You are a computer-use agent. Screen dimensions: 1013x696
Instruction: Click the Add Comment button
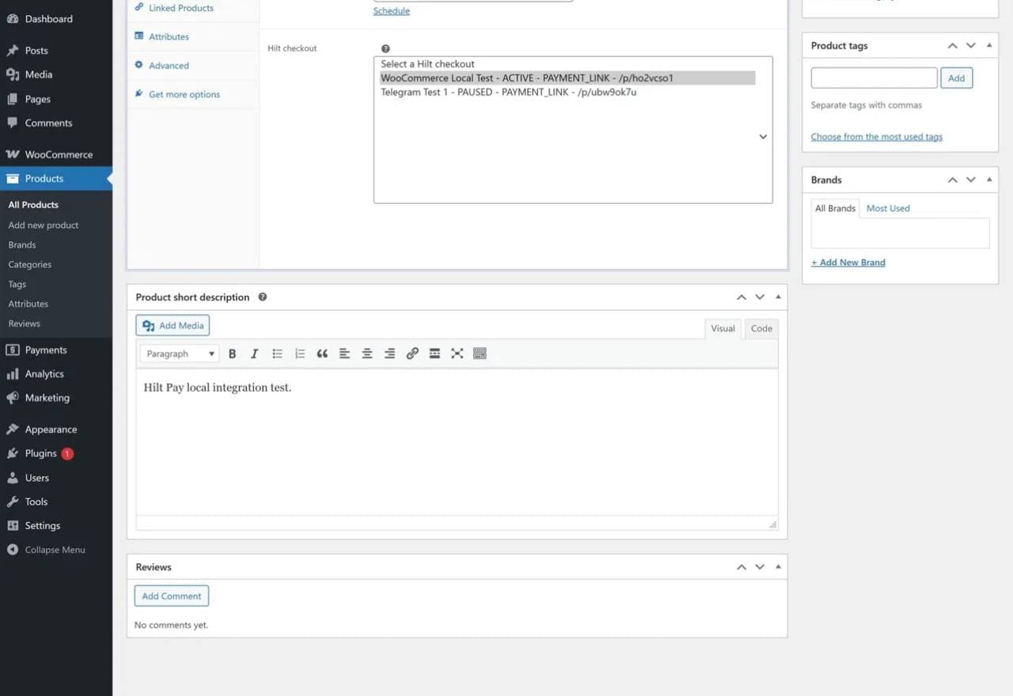[172, 596]
